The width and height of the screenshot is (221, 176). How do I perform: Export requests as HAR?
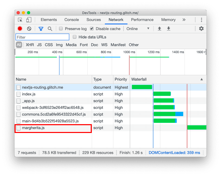pos(168,29)
